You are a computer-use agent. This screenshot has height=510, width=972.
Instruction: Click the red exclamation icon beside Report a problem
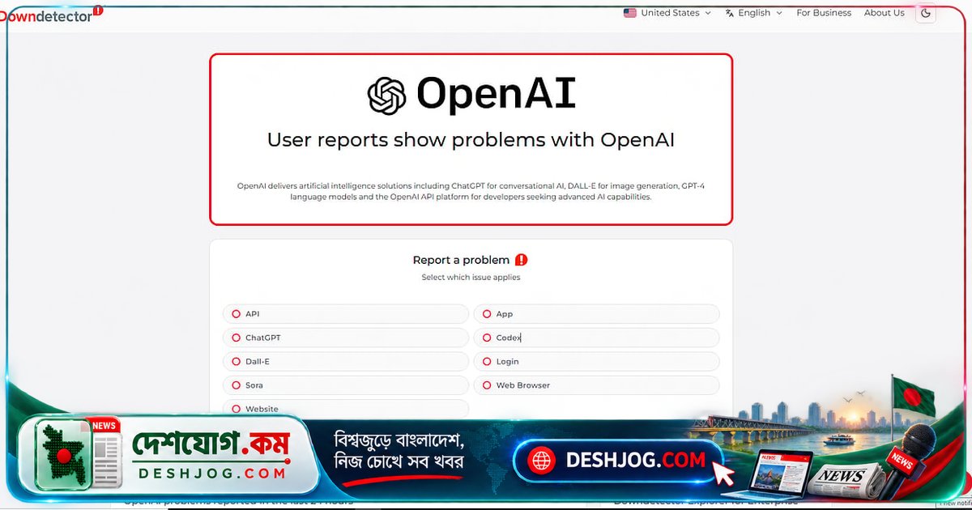click(522, 260)
